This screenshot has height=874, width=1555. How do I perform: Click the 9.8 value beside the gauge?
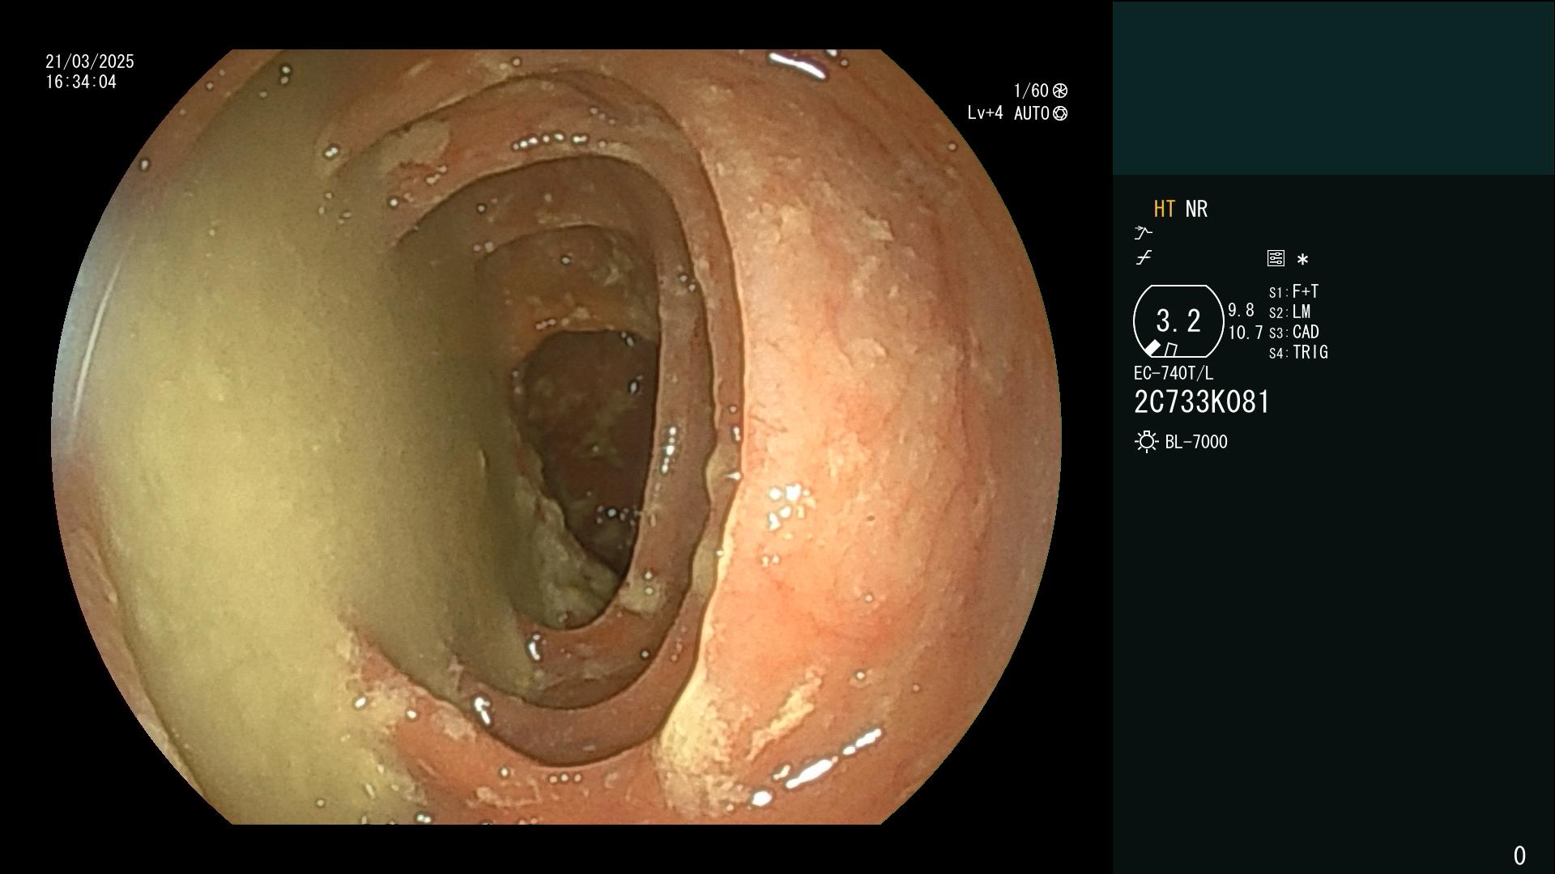[1241, 310]
